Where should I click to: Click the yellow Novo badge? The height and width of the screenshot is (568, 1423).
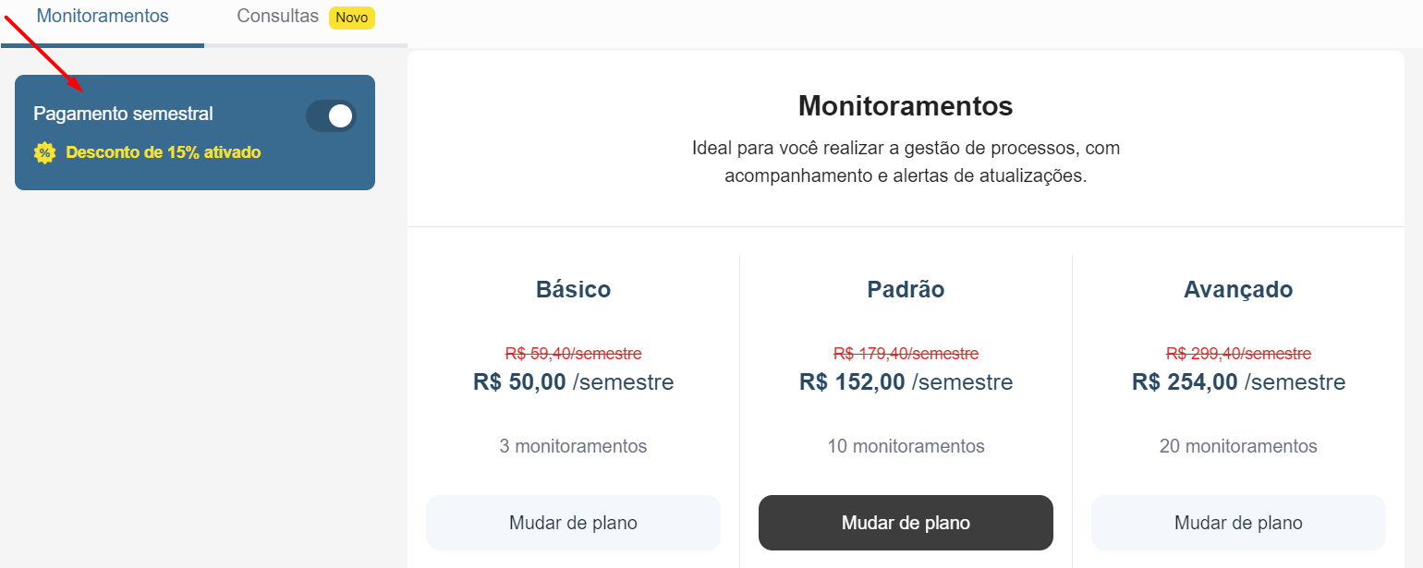pyautogui.click(x=352, y=17)
